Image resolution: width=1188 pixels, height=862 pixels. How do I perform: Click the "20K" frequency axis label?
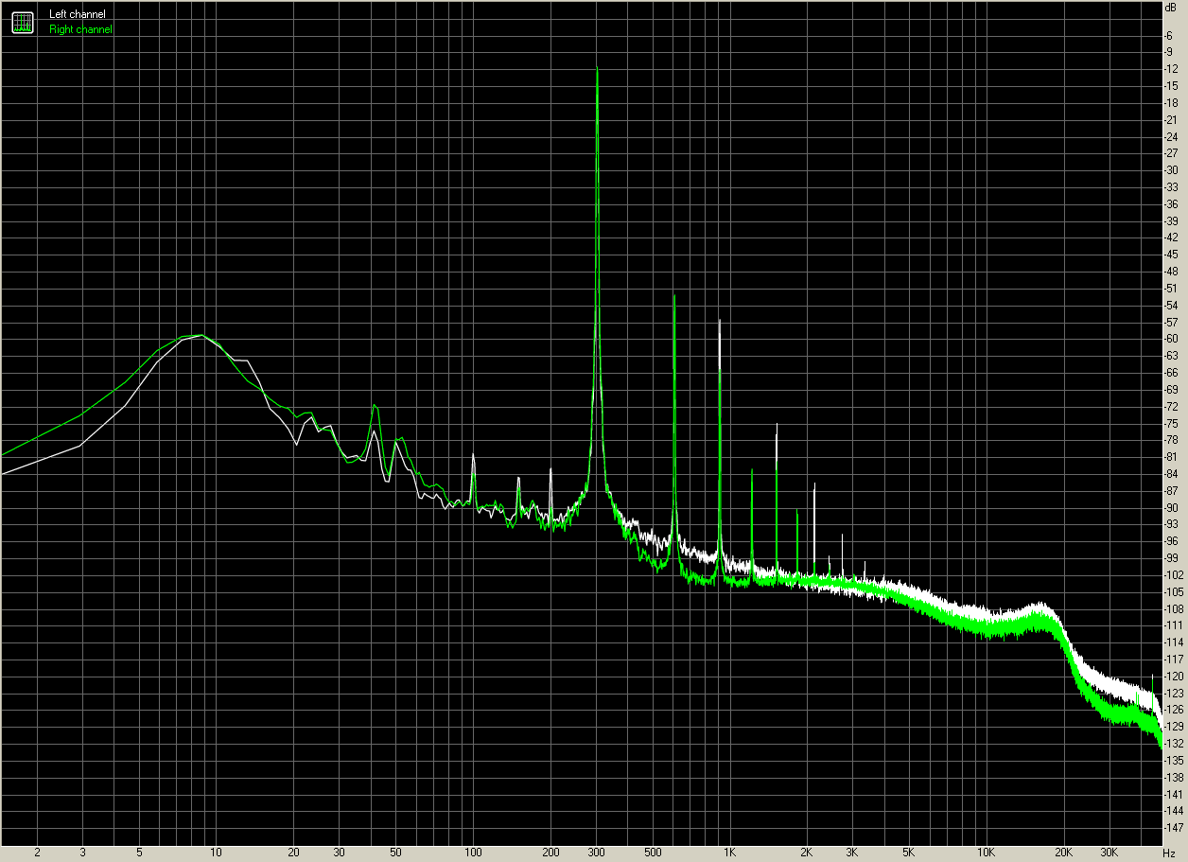click(x=1063, y=853)
